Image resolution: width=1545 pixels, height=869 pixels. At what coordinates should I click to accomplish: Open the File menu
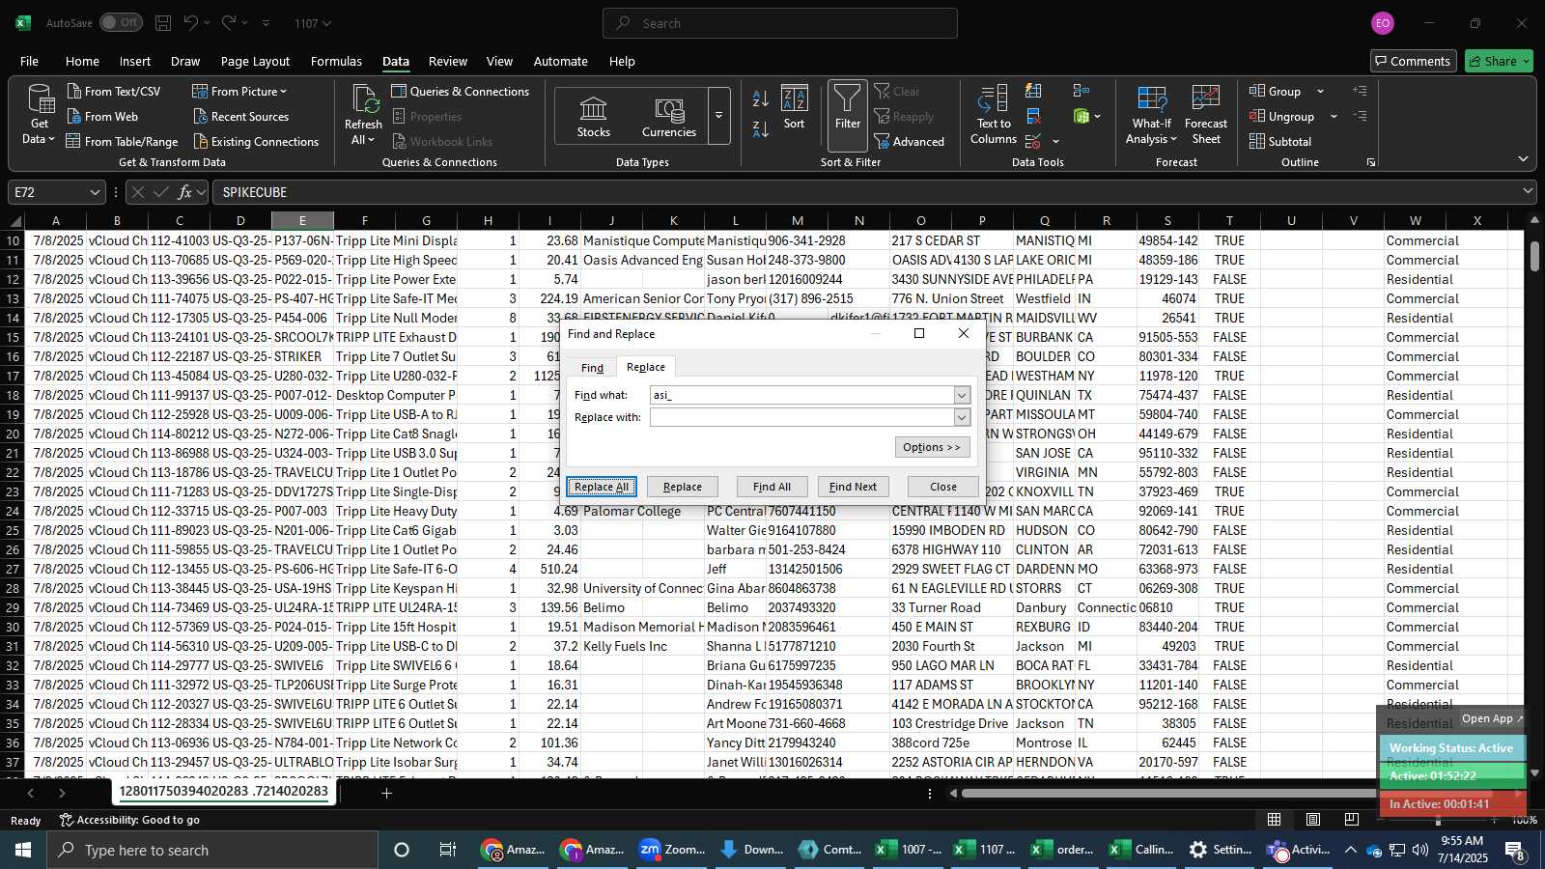[30, 61]
